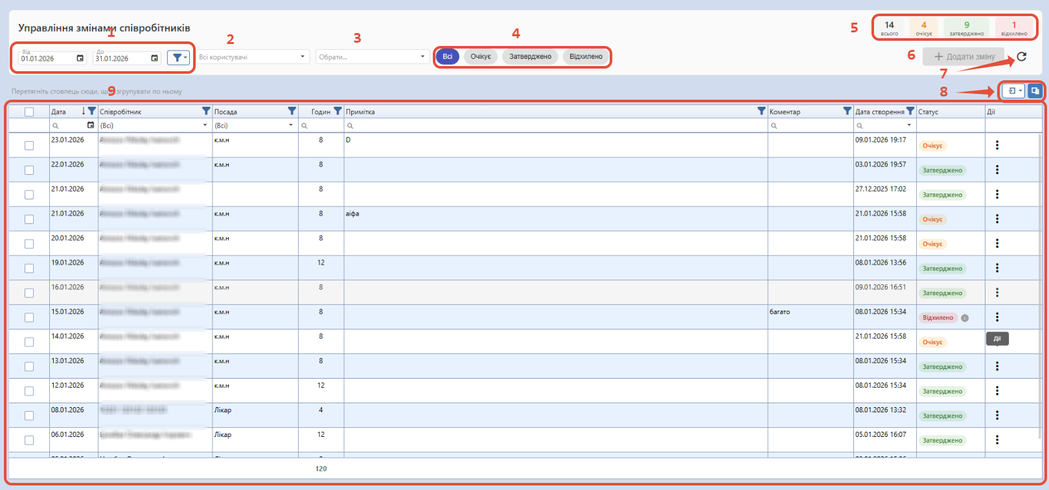This screenshot has width=1049, height=490.
Task: Click the 14 всього summary counter
Action: coord(890,28)
